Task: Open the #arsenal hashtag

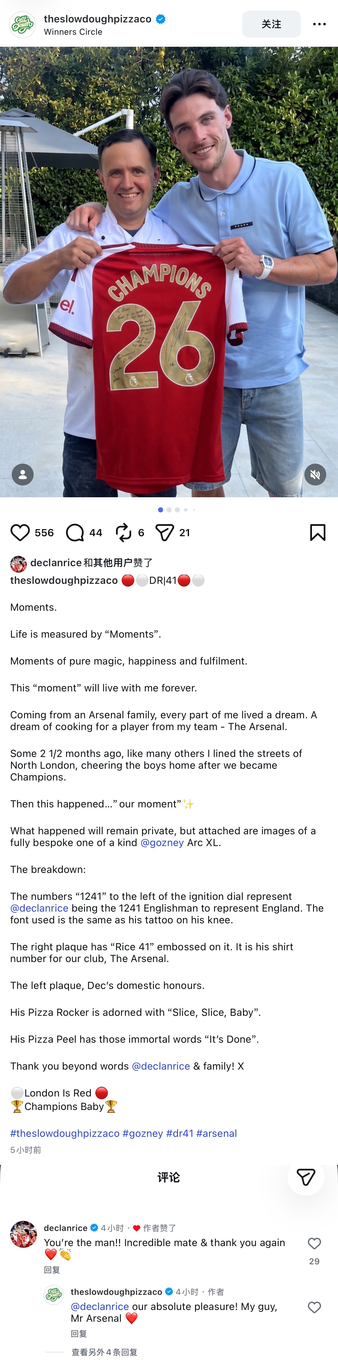Action: (x=216, y=1133)
